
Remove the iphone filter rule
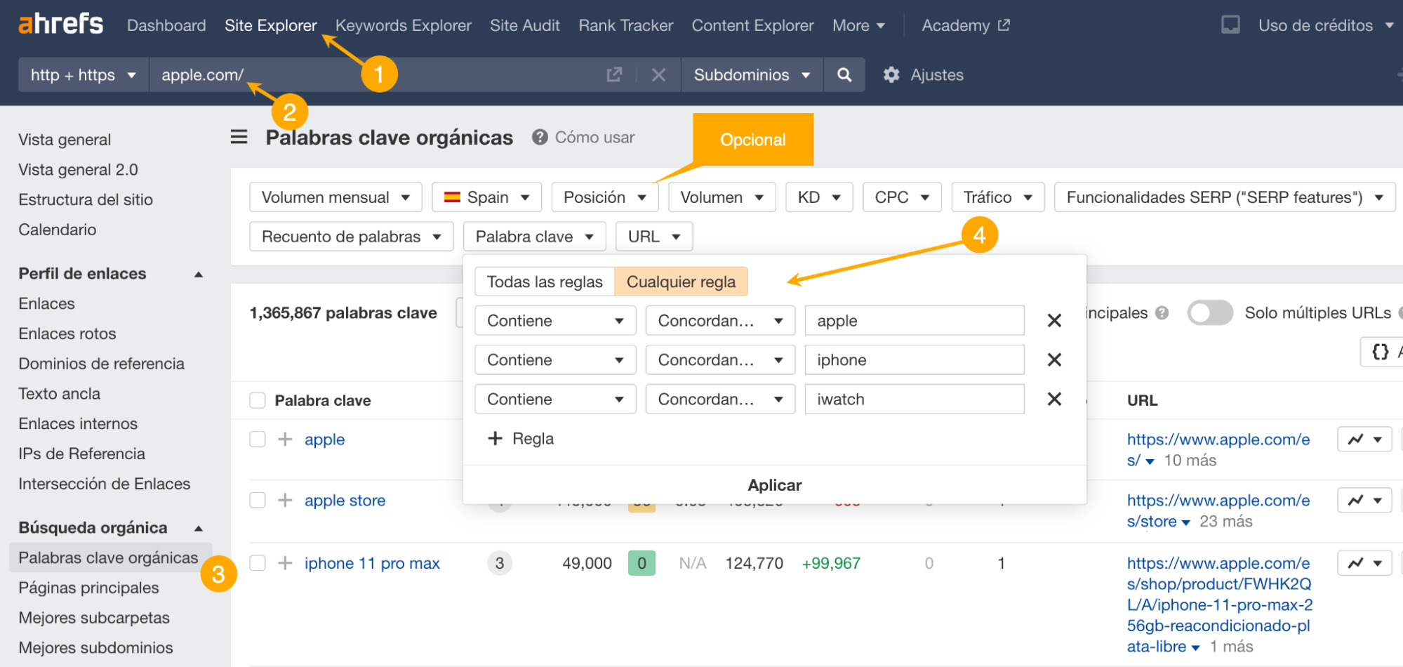coord(1053,360)
